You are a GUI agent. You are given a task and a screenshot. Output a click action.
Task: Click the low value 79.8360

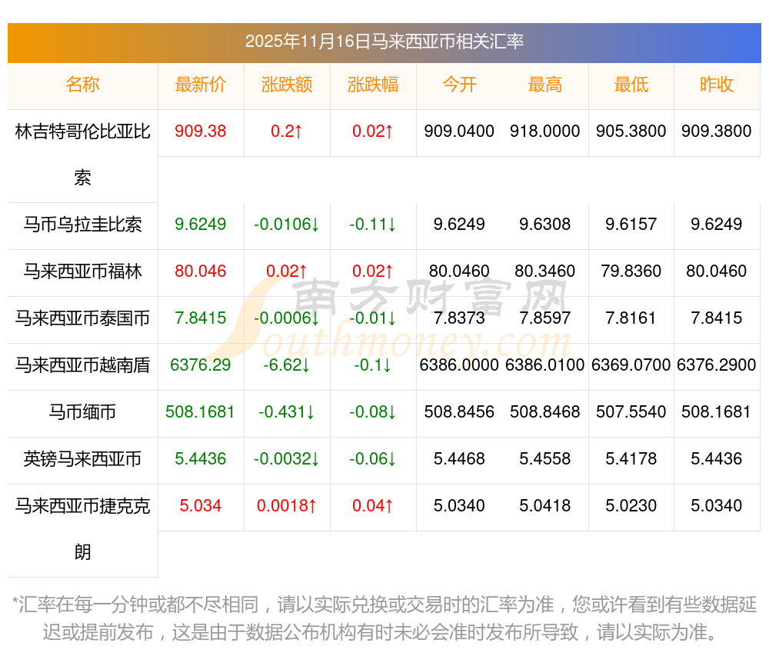click(631, 271)
